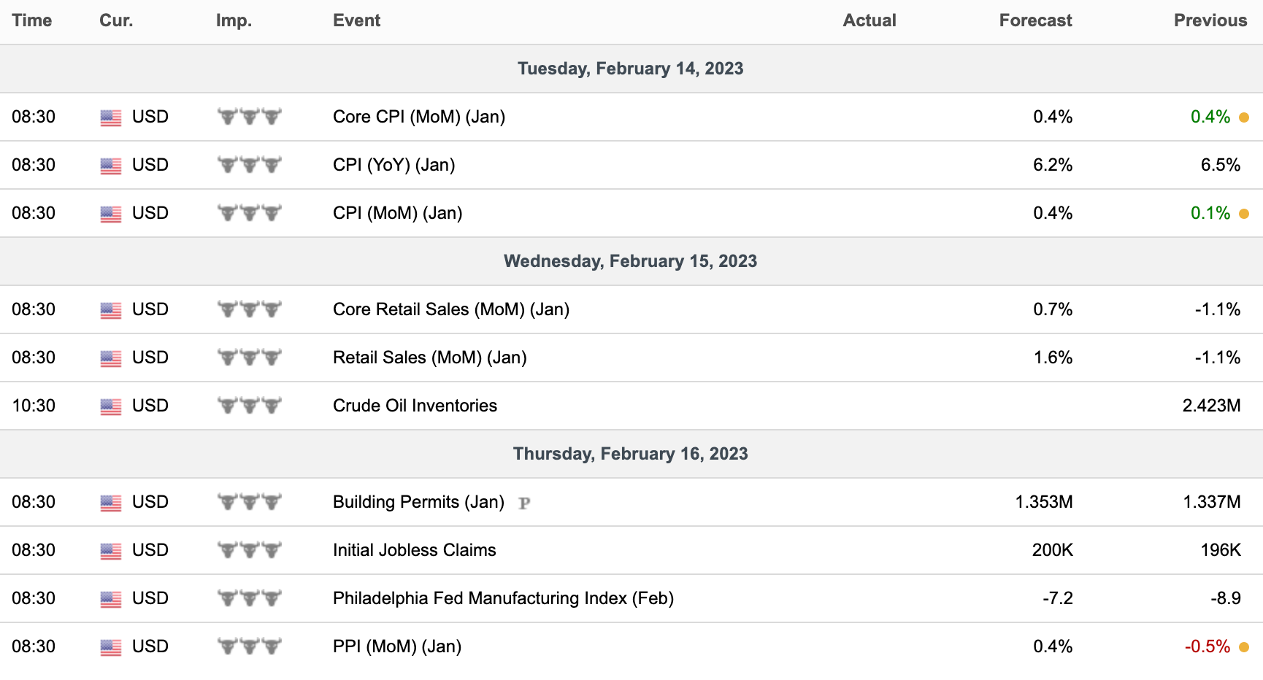Click the orange dot next to 0.1% previous
This screenshot has width=1263, height=680.
(x=1244, y=214)
